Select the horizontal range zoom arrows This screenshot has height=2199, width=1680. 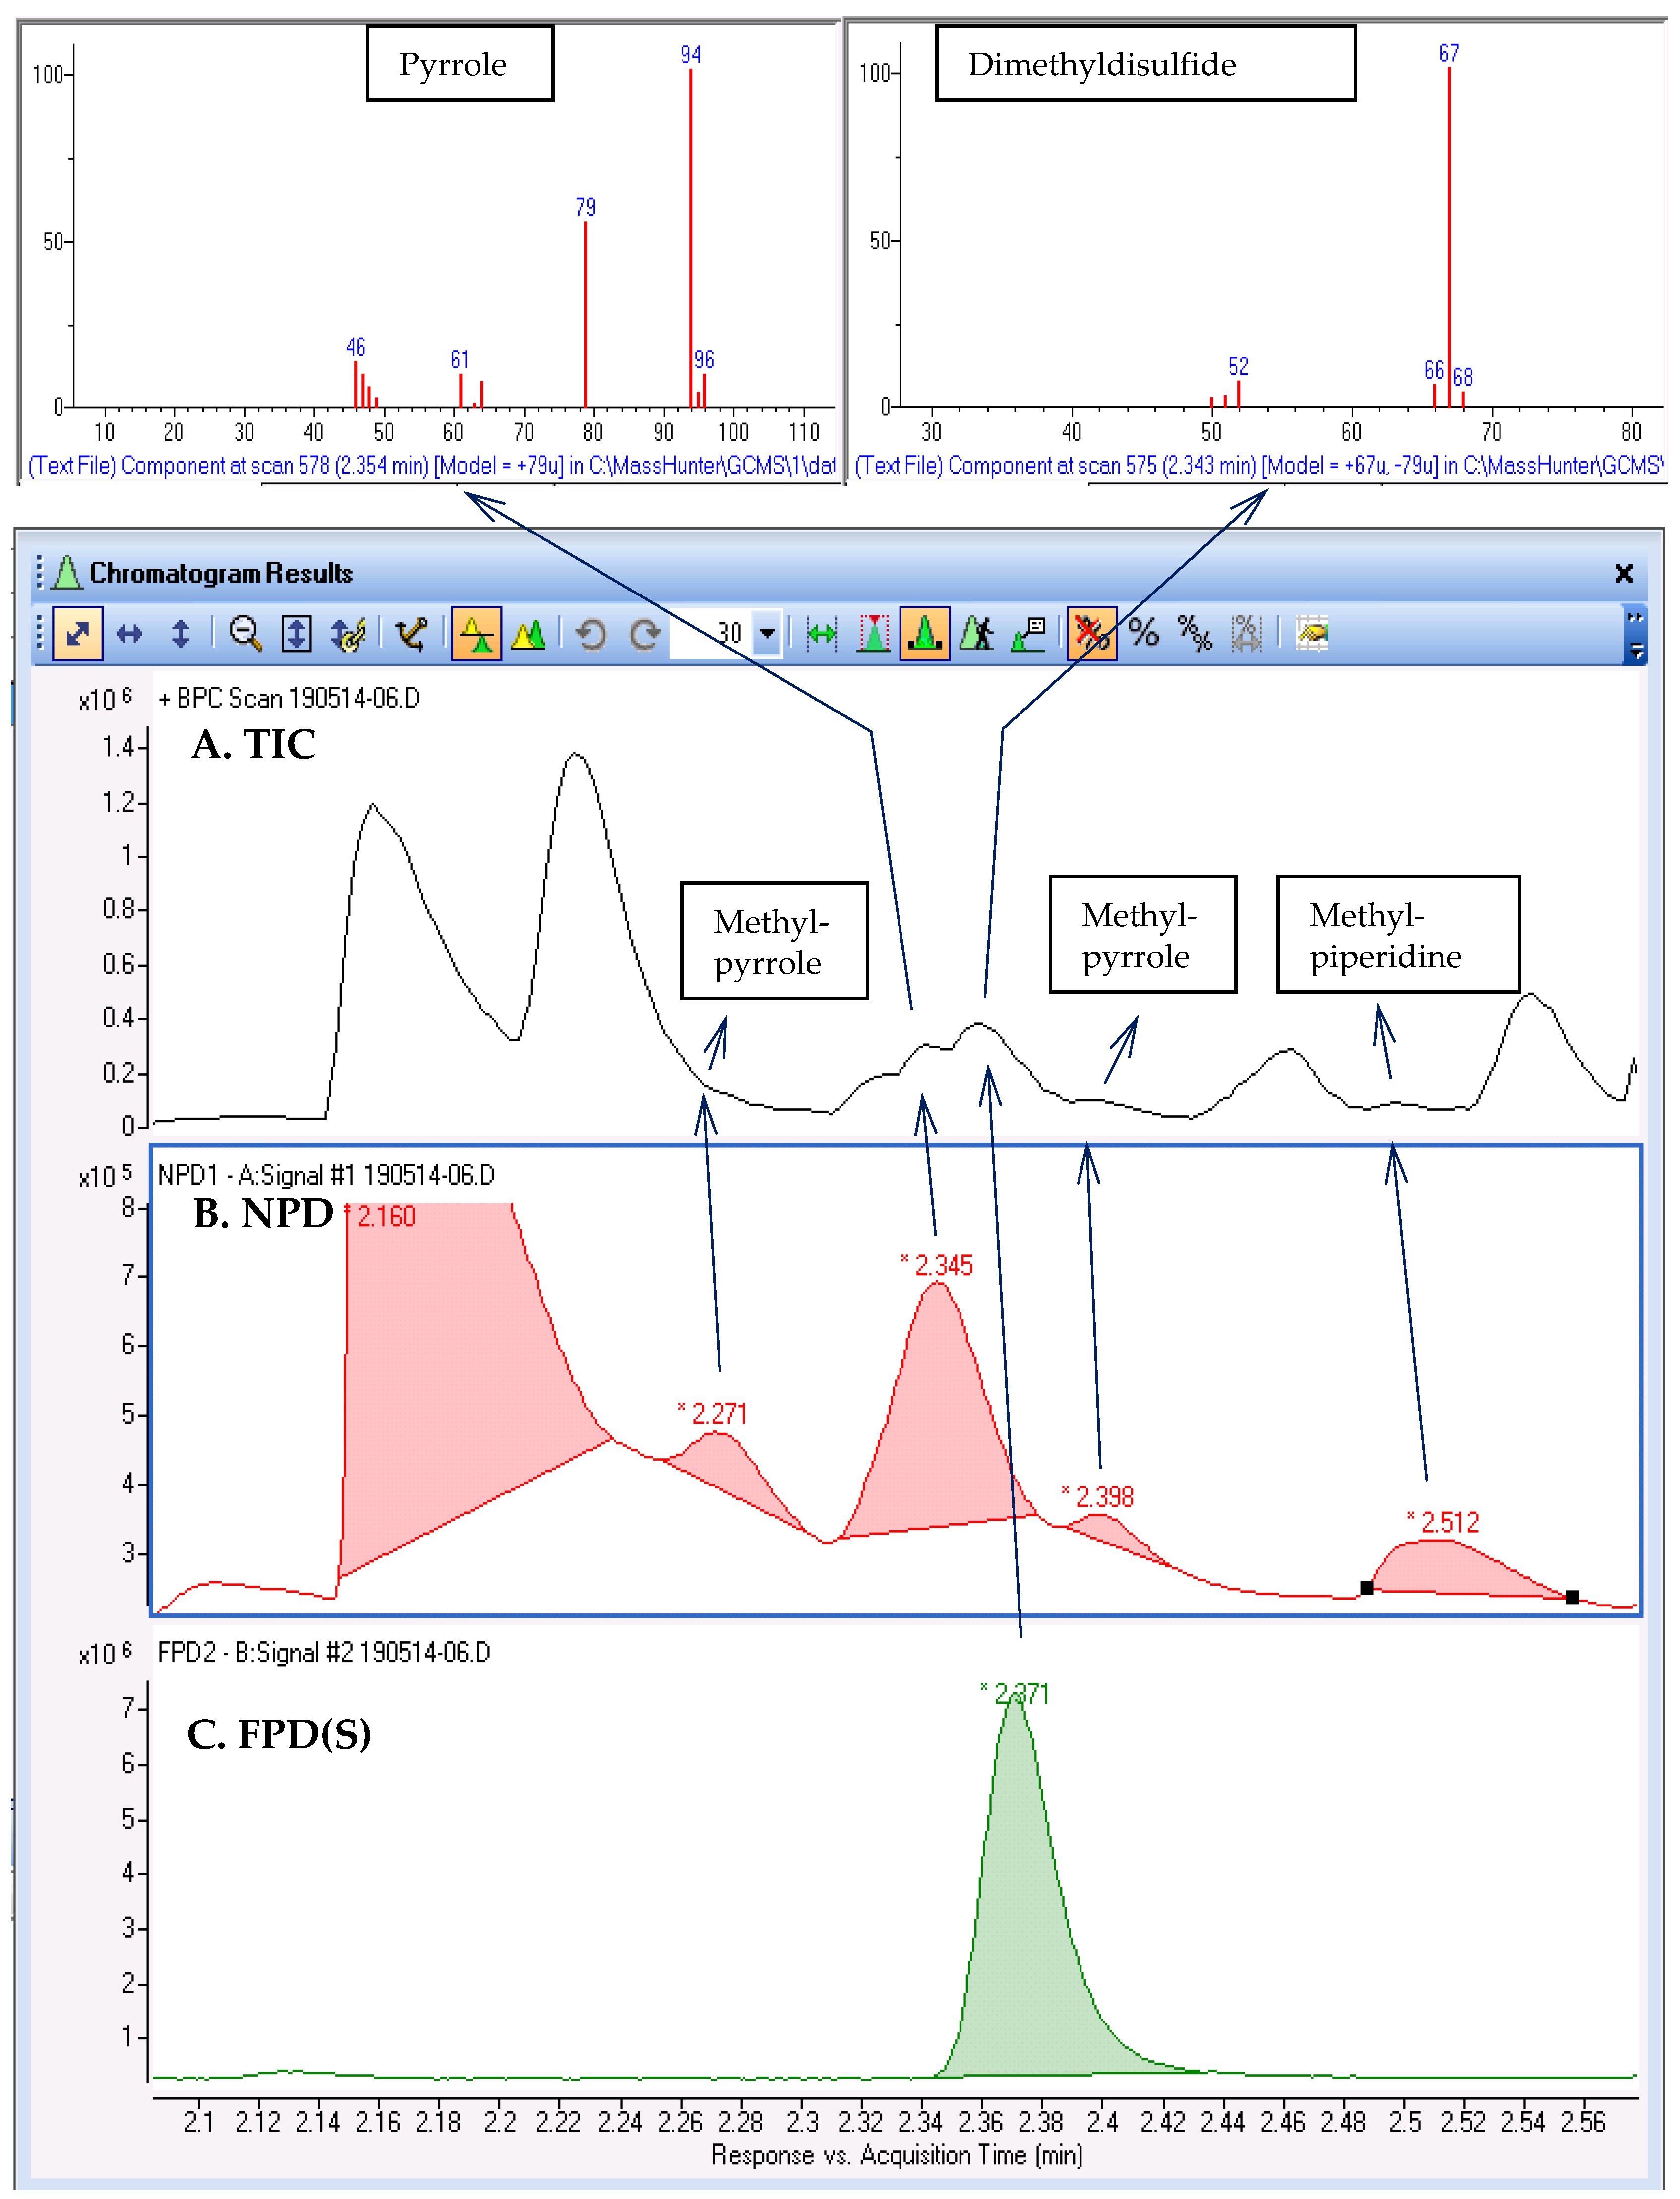pos(129,633)
